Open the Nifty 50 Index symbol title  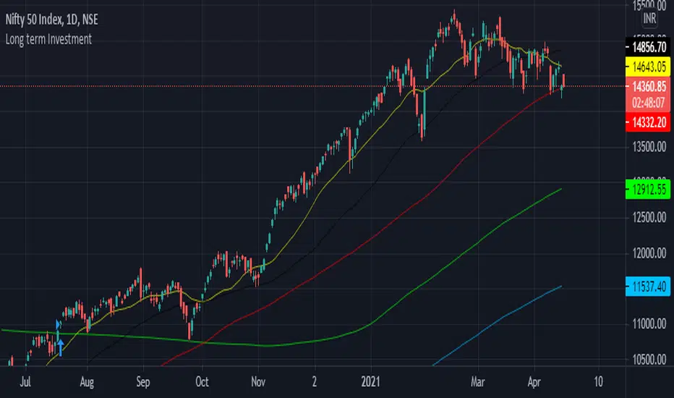tap(51, 20)
